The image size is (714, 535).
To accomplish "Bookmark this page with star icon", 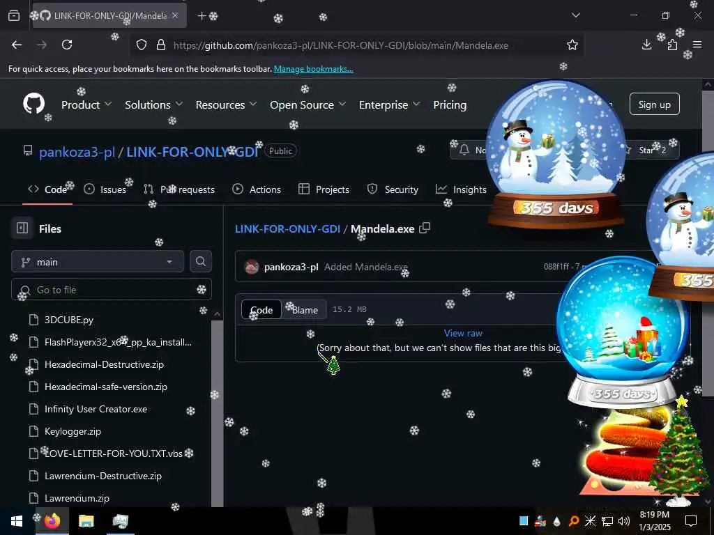I will [572, 45].
